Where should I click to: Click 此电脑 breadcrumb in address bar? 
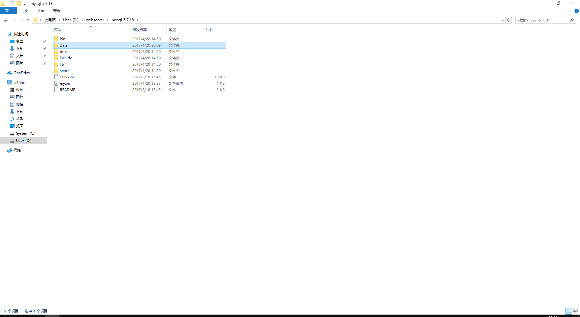pyautogui.click(x=50, y=20)
